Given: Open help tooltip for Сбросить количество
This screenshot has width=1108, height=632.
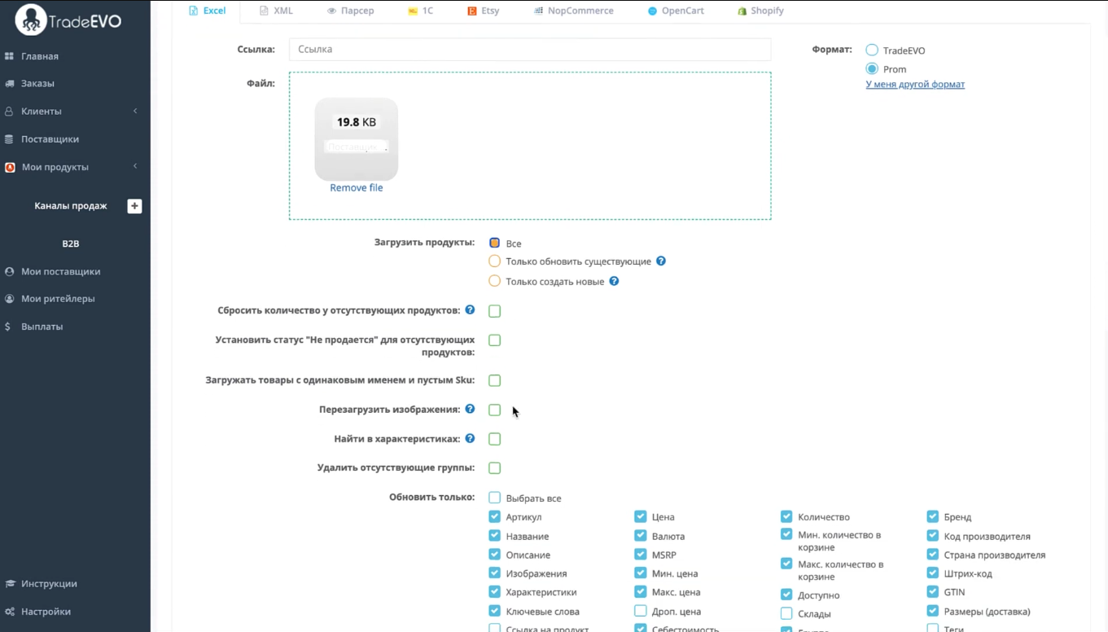Looking at the screenshot, I should [470, 309].
